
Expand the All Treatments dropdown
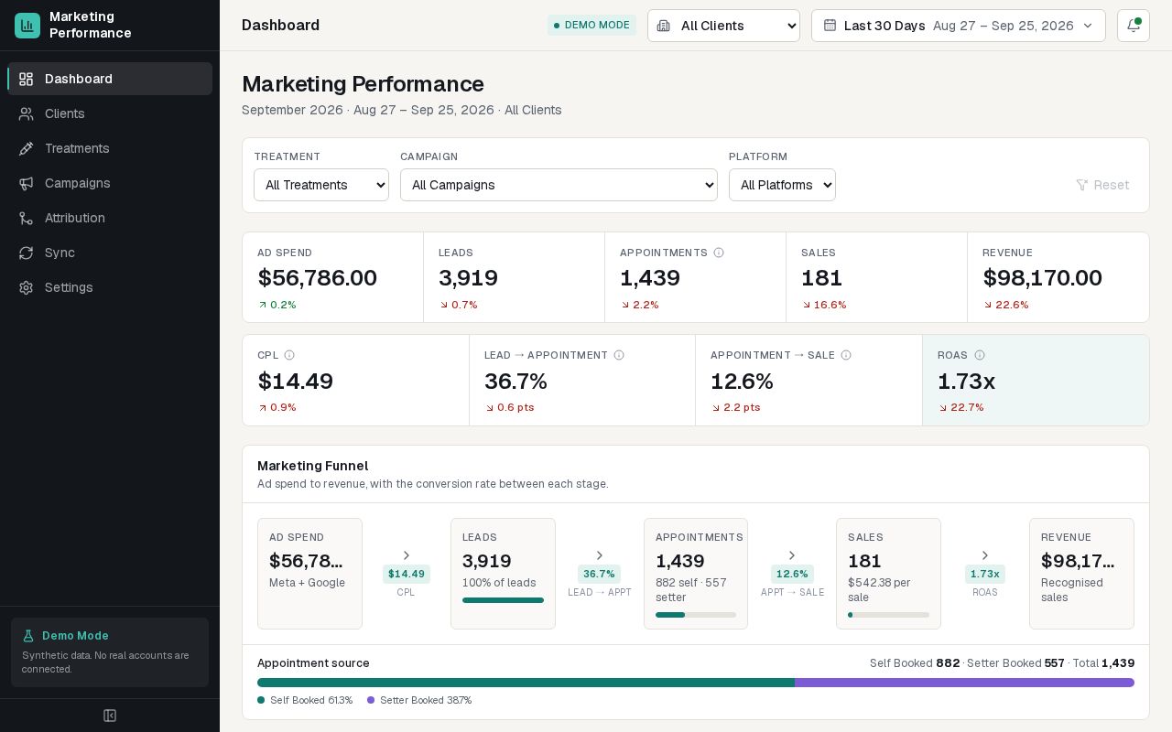coord(321,185)
